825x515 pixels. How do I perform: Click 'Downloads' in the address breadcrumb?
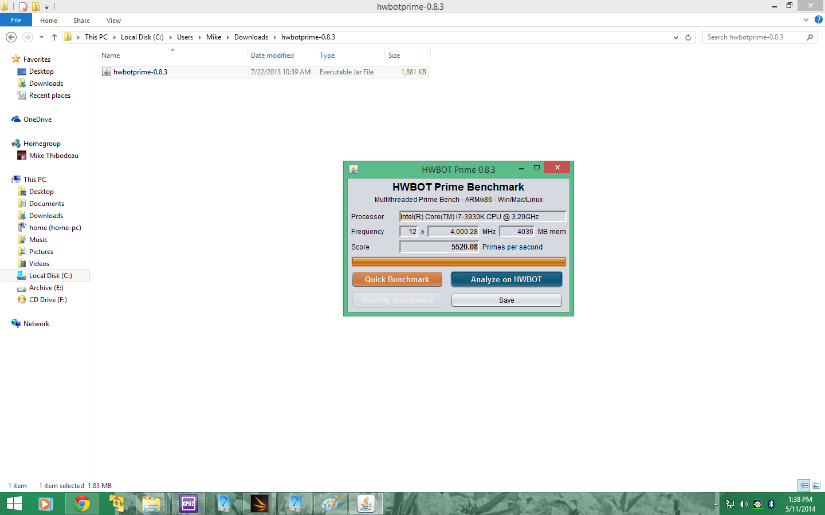pyautogui.click(x=251, y=37)
